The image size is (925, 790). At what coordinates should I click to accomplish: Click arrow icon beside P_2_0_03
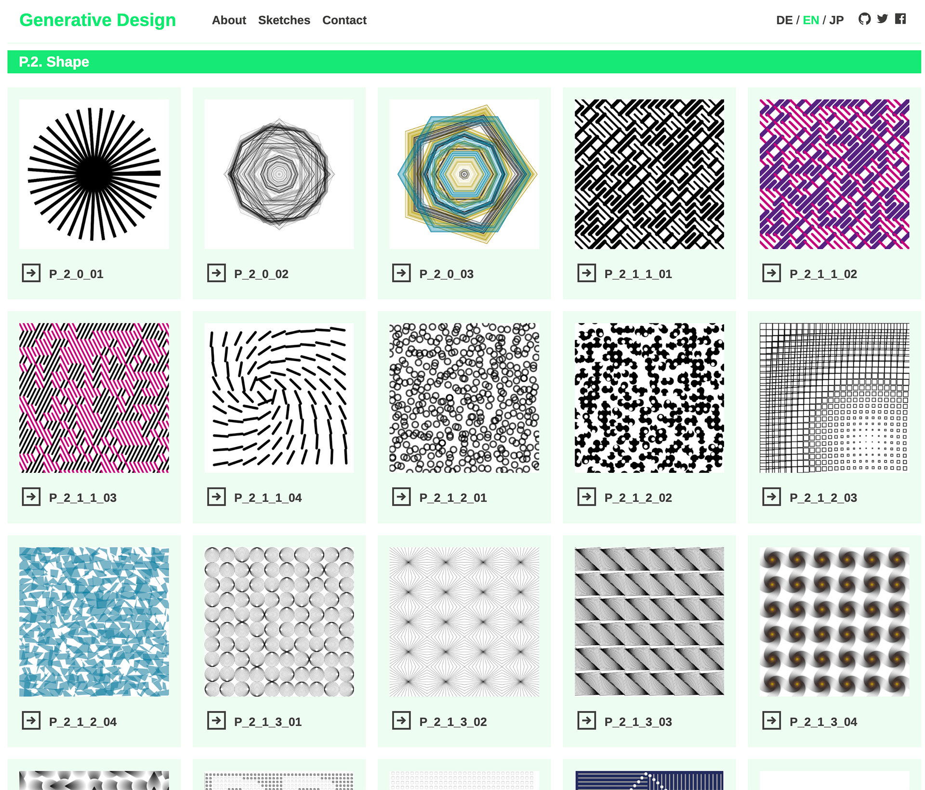click(401, 273)
